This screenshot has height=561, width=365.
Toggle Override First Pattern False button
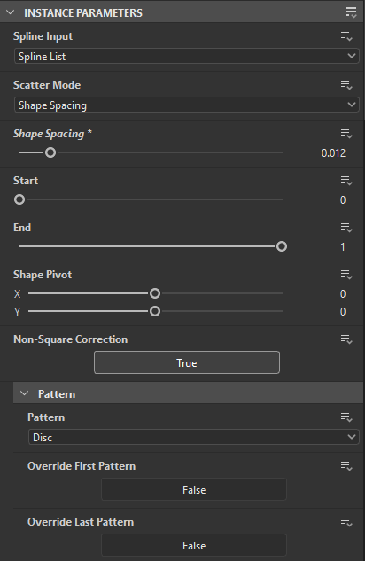tap(194, 489)
